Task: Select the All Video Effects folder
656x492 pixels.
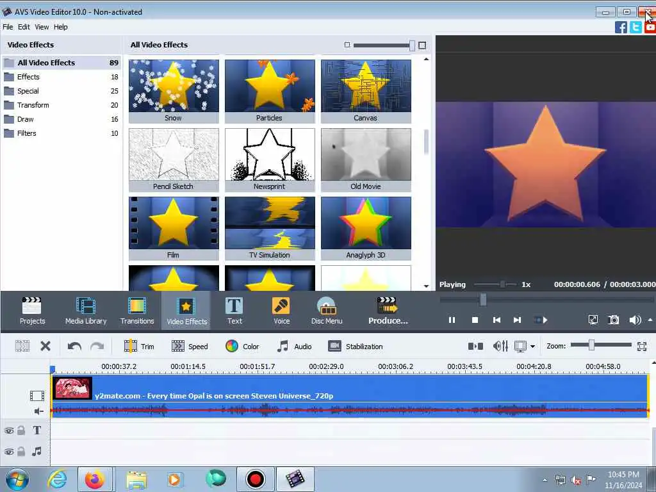Action: point(61,63)
